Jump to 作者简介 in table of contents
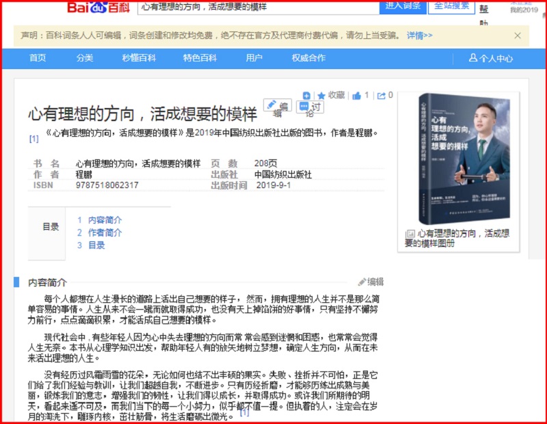Image resolution: width=547 pixels, height=424 pixels. point(105,233)
